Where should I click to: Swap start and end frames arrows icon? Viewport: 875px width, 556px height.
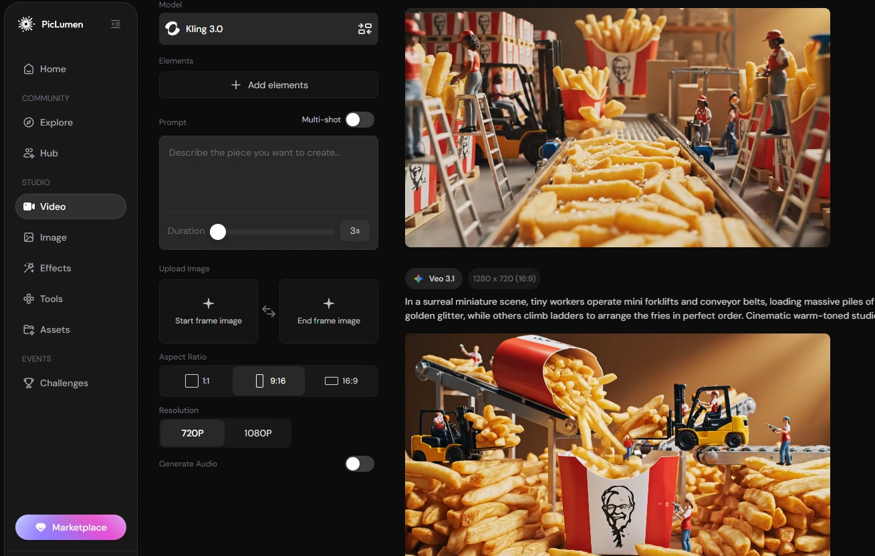click(x=269, y=311)
